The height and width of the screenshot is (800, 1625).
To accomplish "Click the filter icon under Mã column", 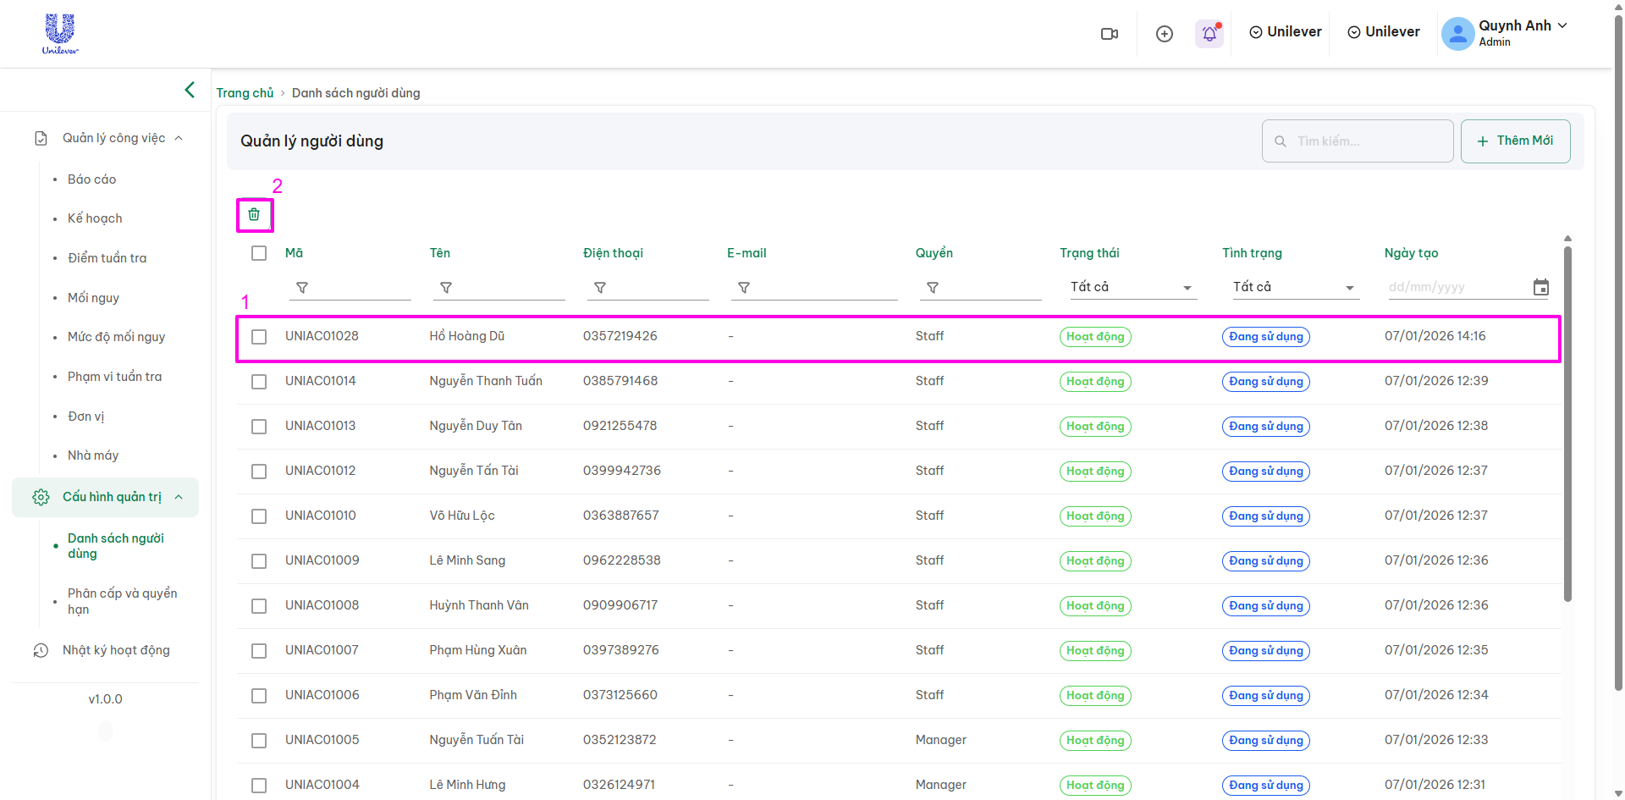I will (302, 288).
